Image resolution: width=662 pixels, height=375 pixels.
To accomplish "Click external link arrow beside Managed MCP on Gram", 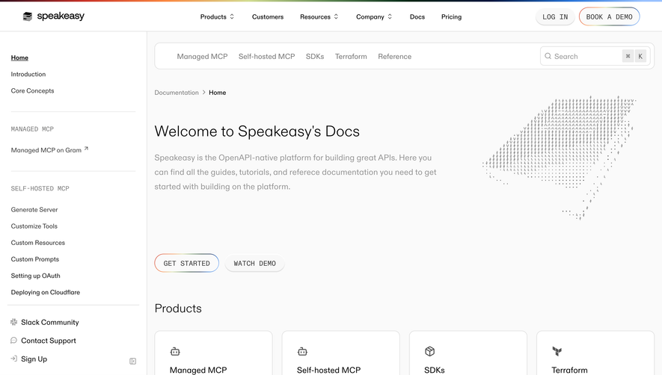I will click(x=86, y=149).
